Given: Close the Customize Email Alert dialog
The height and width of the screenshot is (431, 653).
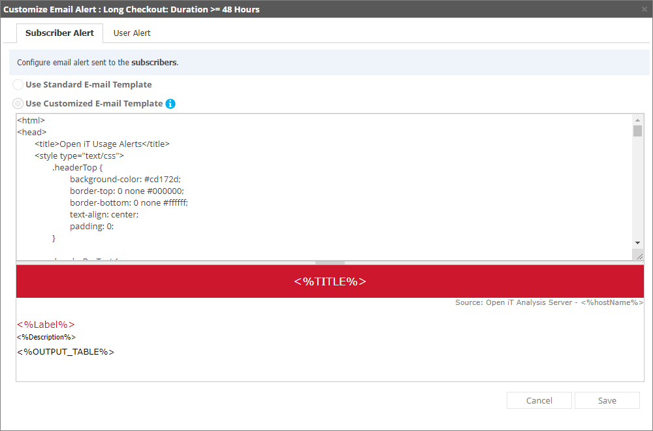Looking at the screenshot, I should click(643, 9).
